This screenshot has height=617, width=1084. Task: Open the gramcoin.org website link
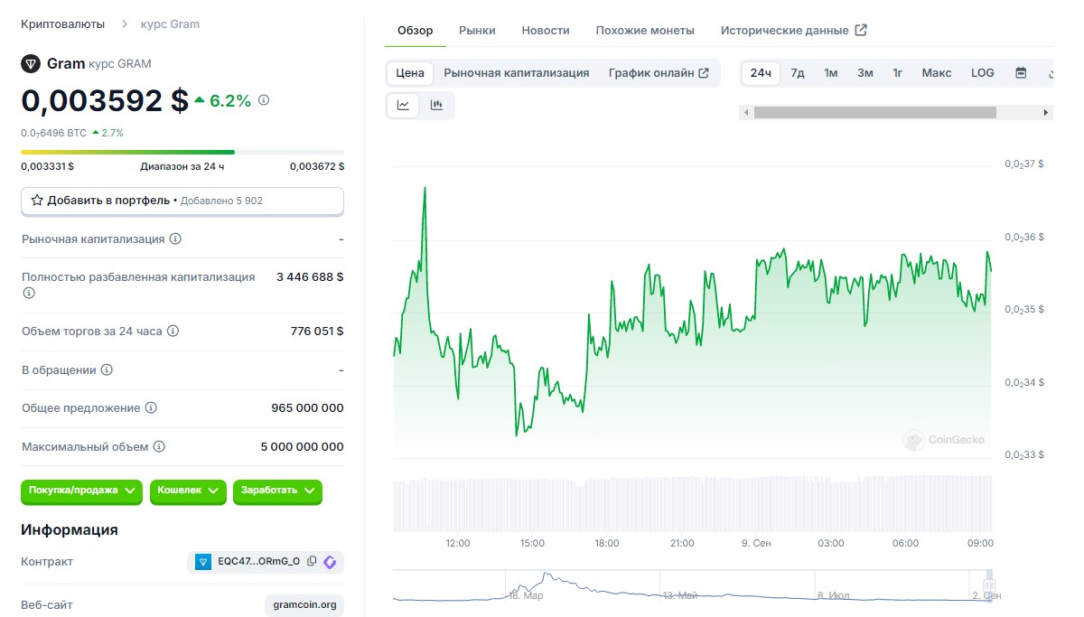point(304,604)
